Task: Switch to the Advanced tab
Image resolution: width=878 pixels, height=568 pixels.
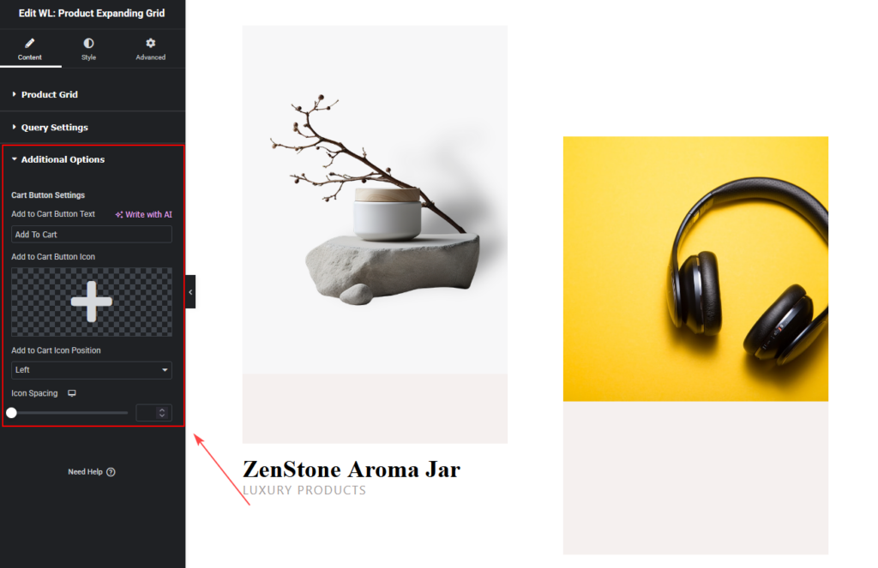Action: [151, 49]
